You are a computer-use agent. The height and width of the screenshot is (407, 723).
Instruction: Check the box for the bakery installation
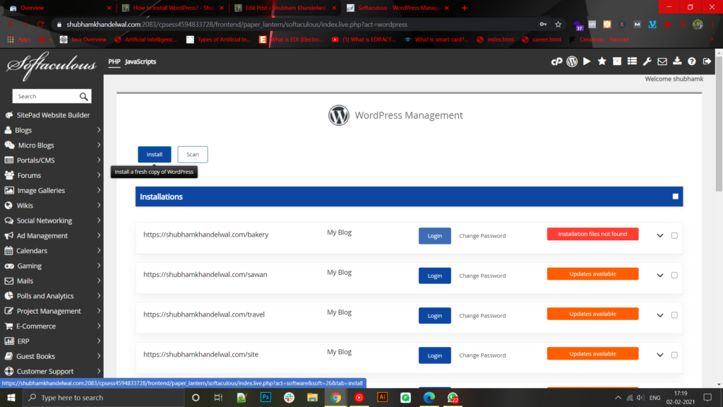pos(674,236)
